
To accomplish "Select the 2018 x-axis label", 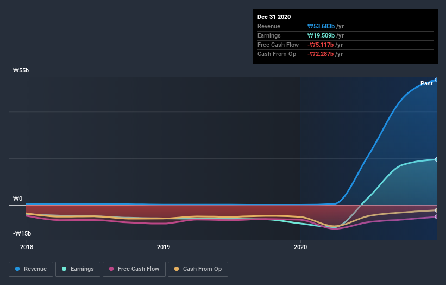I will click(x=27, y=247).
